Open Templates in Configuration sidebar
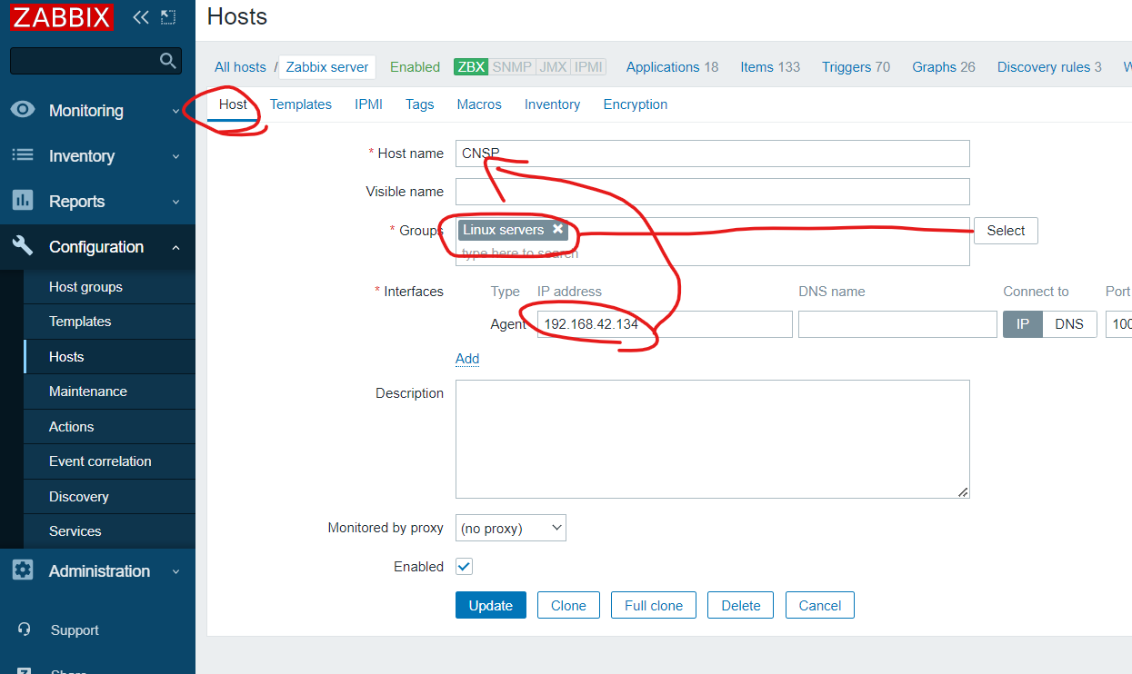The image size is (1132, 674). 109,322
